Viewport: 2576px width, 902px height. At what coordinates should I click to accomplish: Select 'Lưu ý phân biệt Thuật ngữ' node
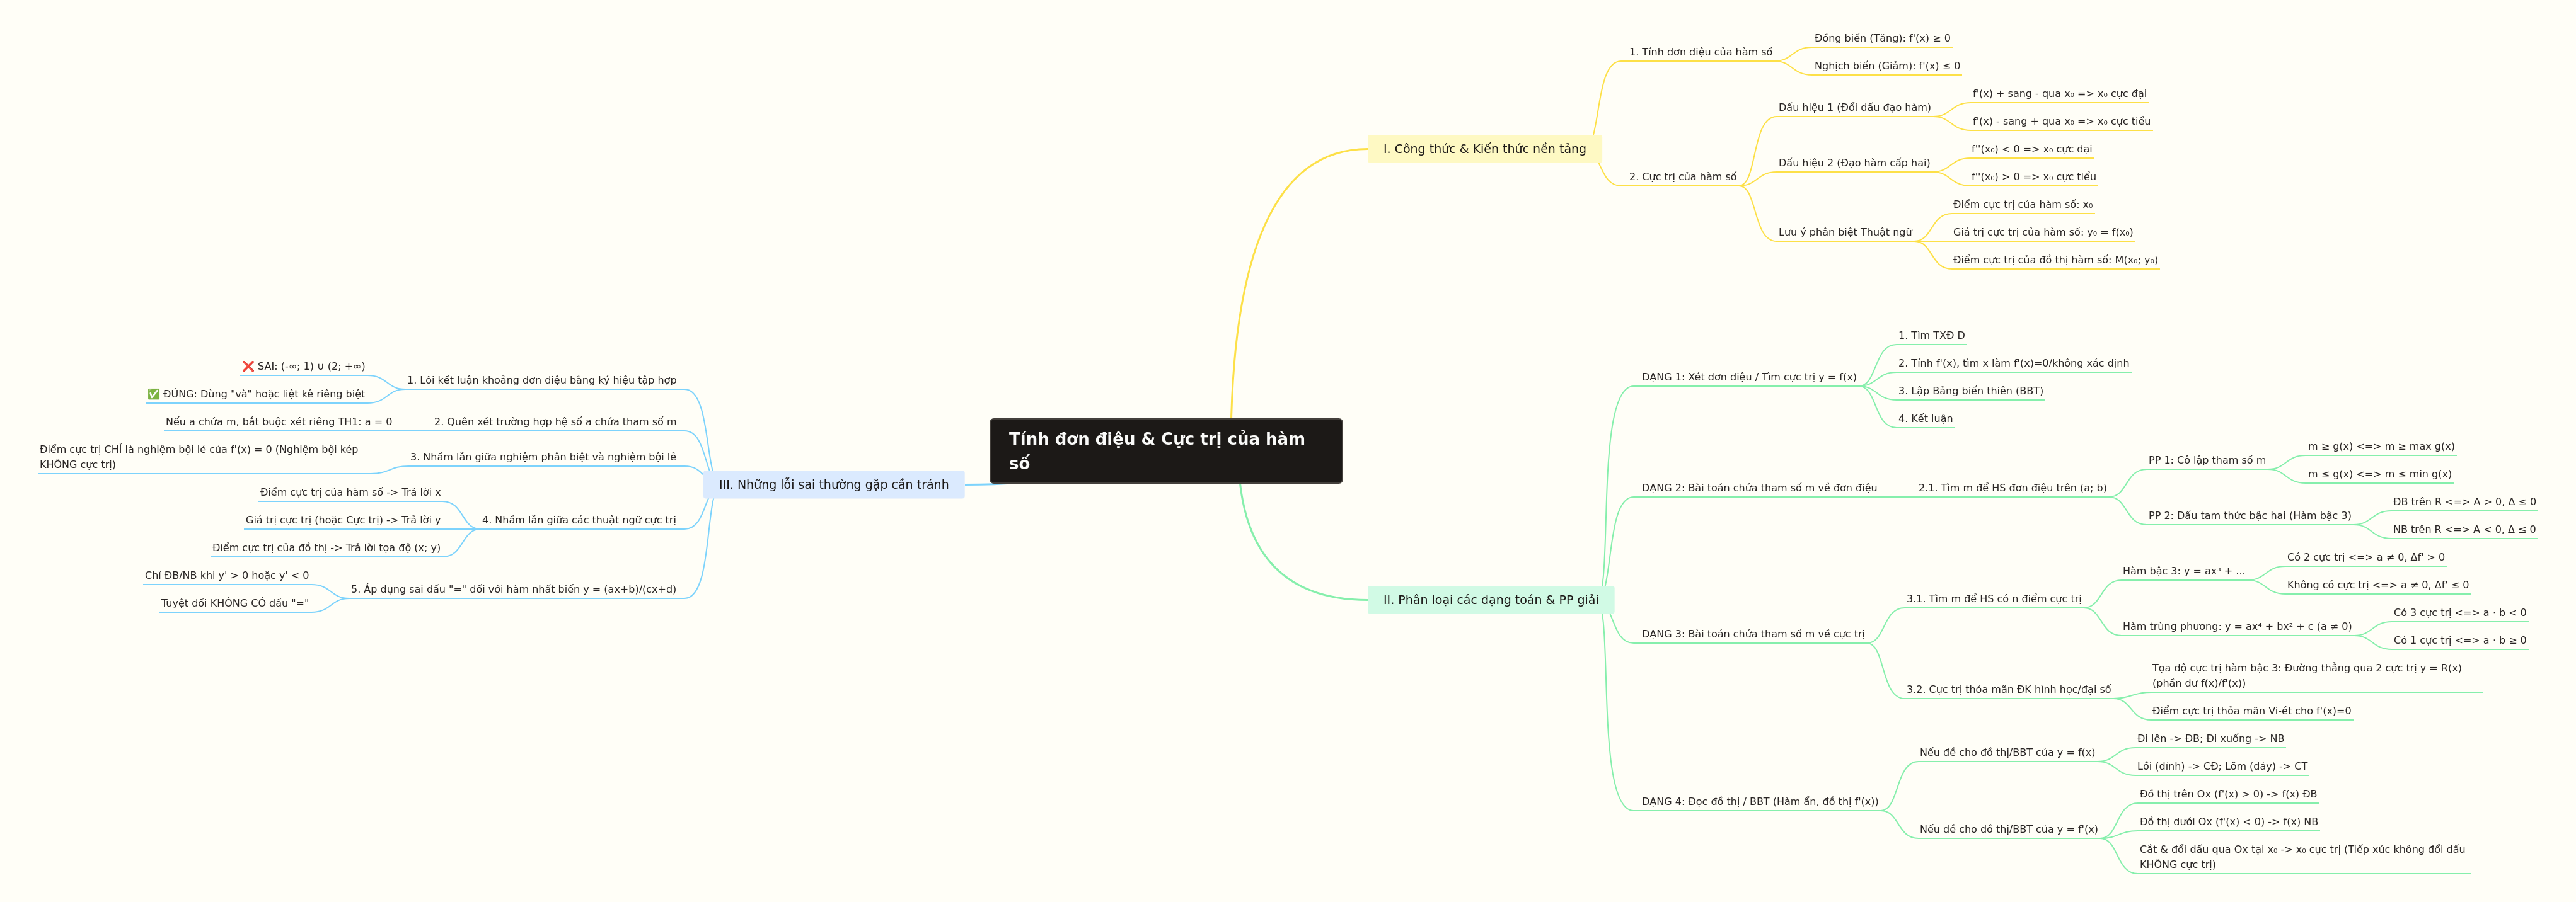pos(1845,232)
